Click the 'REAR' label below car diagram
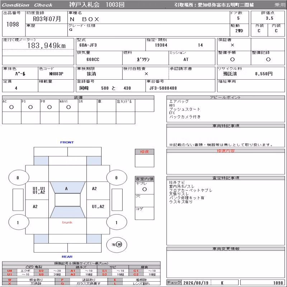 [67, 257]
